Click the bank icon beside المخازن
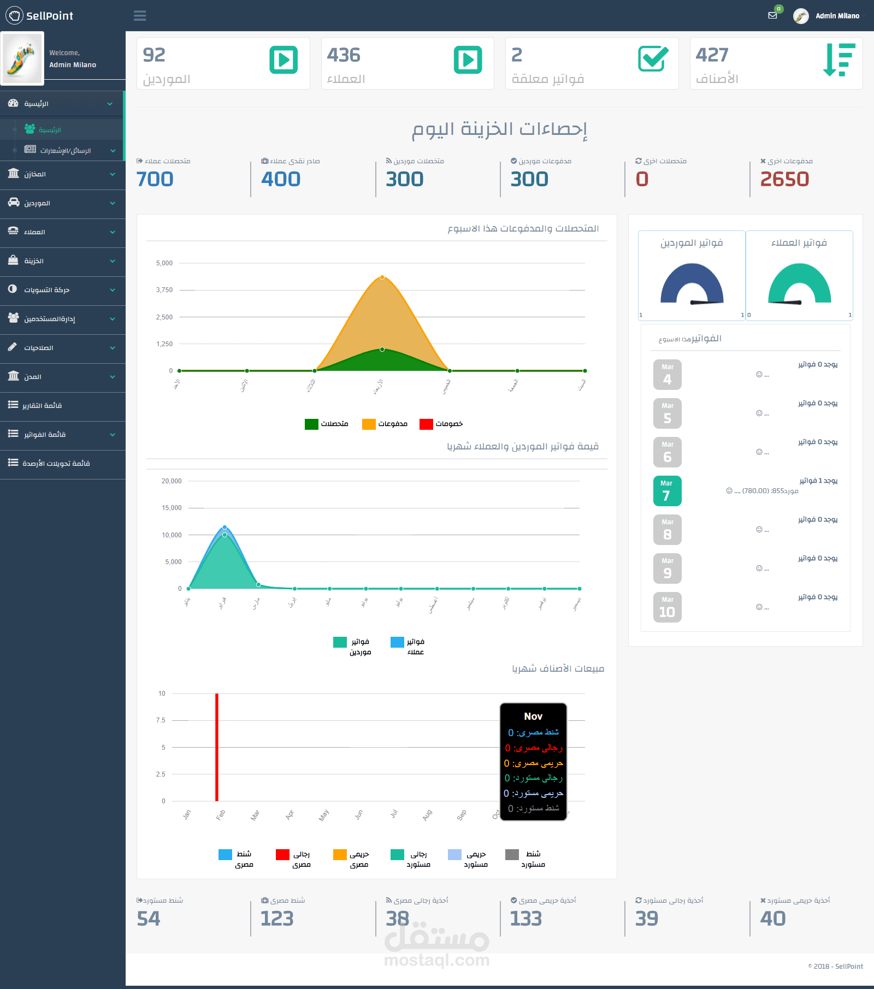 click(x=14, y=173)
